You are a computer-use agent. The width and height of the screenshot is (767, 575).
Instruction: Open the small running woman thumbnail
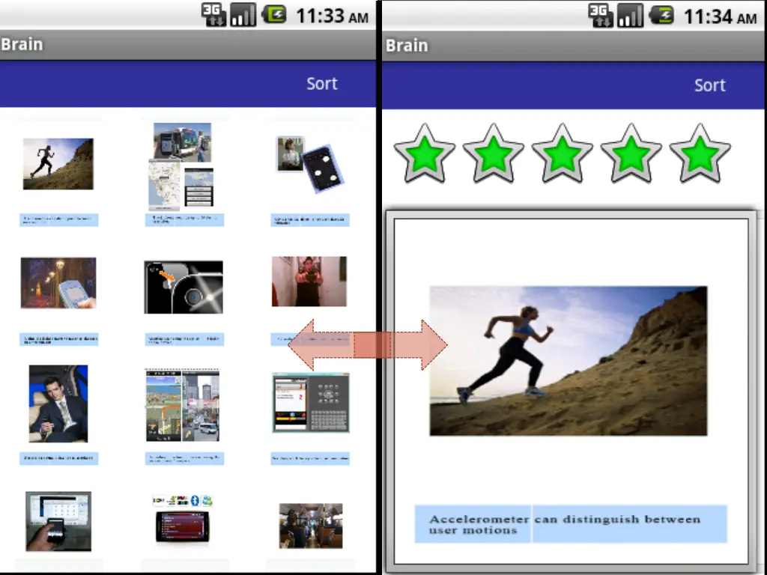point(58,164)
